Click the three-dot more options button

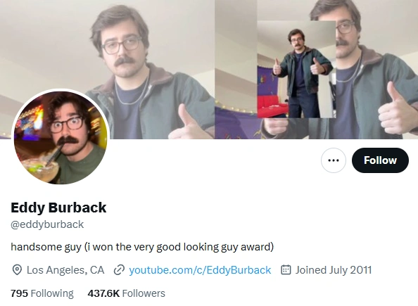coord(334,160)
